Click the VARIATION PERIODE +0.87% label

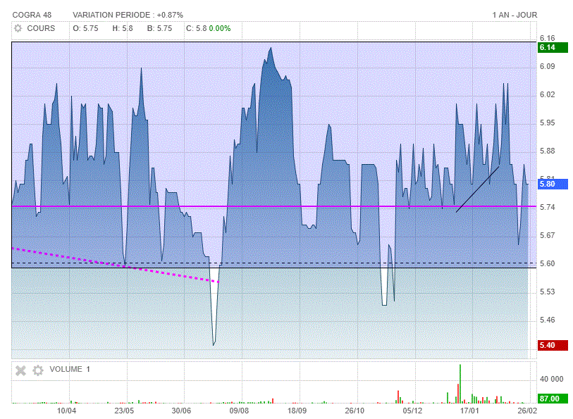(x=128, y=15)
